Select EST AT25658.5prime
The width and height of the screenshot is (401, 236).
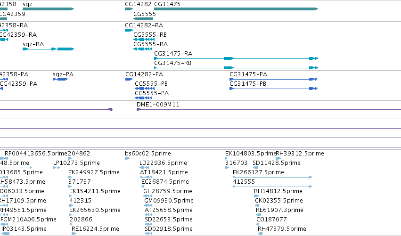[x=169, y=210]
